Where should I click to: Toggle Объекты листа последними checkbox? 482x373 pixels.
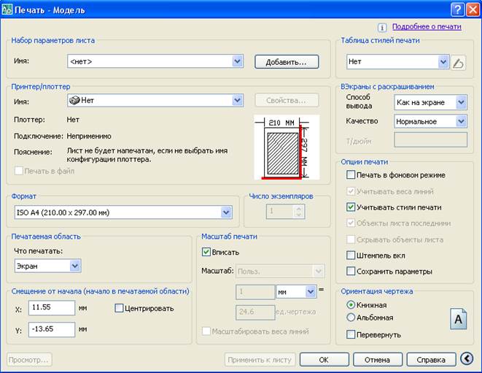click(351, 223)
